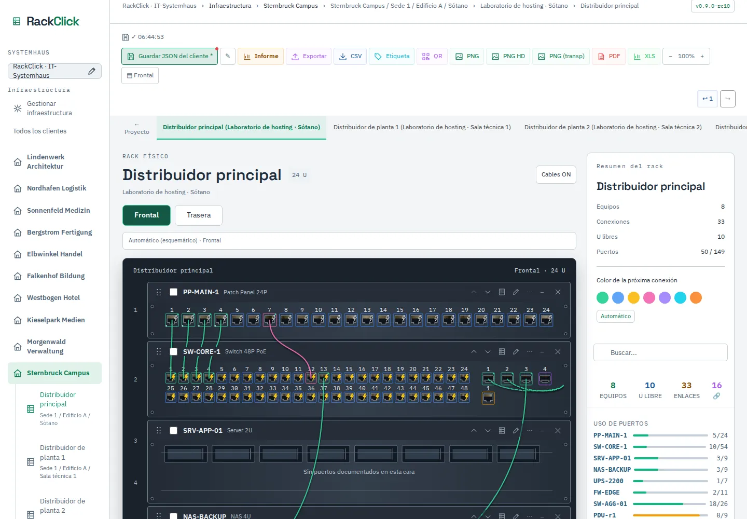747x519 pixels.
Task: Zoom in with the plus button
Action: (x=702, y=56)
